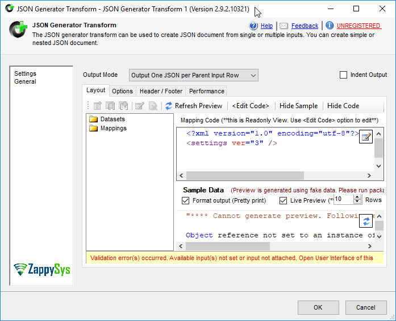Screen dimensions: 396x321
Task: Click sample preview scroll right arrow
Action: pos(370,246)
